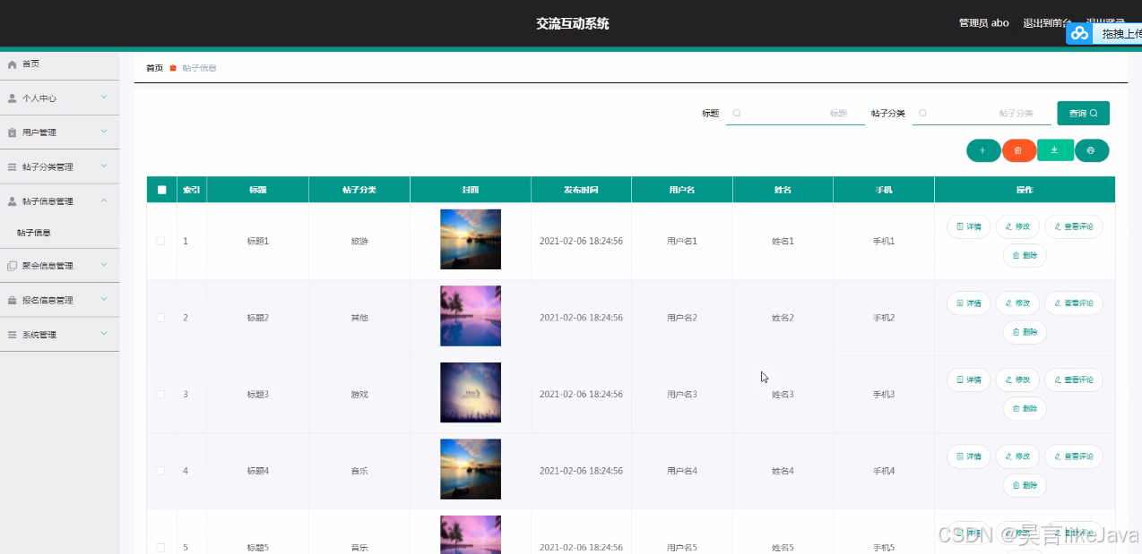Check the checkbox for row 标题2
This screenshot has height=554, width=1142.
coord(161,318)
